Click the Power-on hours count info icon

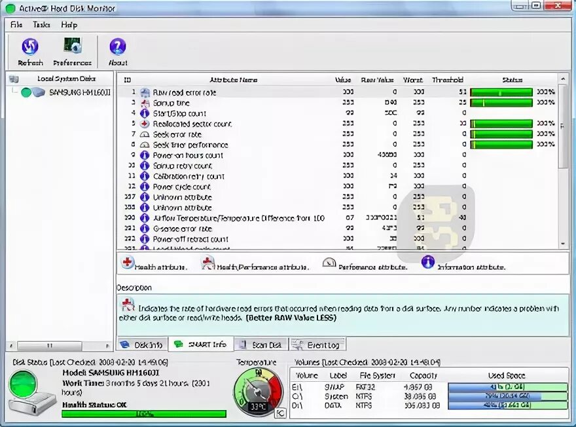coord(145,155)
